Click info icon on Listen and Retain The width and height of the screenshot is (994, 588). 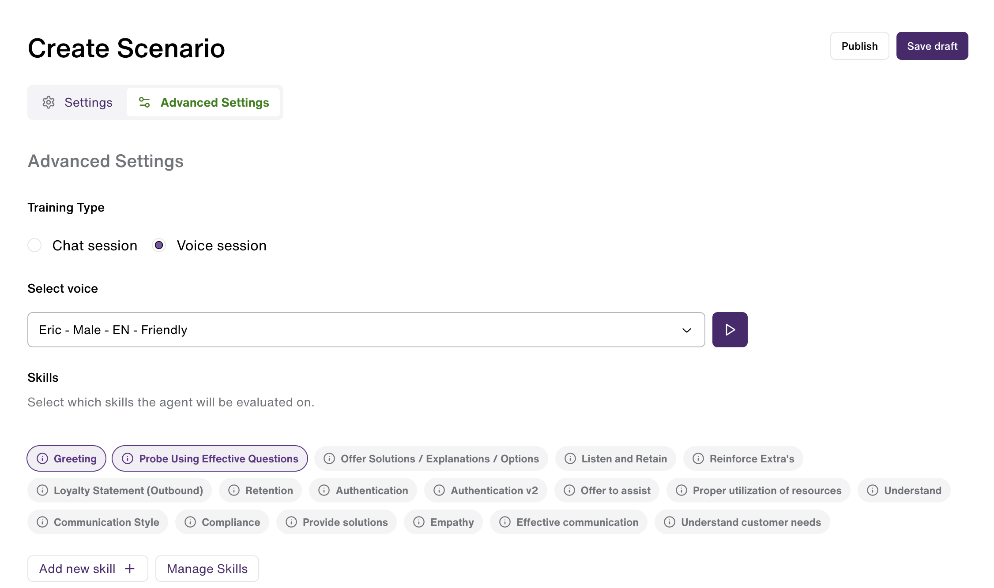[x=570, y=458]
